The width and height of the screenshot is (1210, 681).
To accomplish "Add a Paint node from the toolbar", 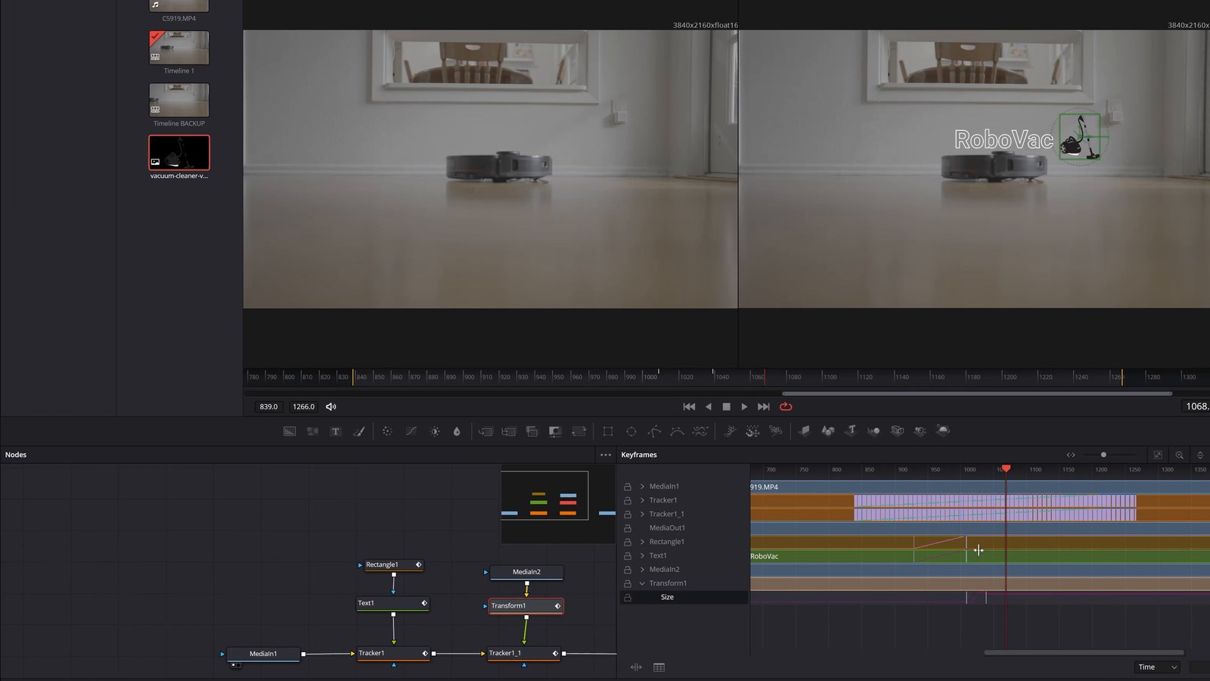I will [359, 431].
